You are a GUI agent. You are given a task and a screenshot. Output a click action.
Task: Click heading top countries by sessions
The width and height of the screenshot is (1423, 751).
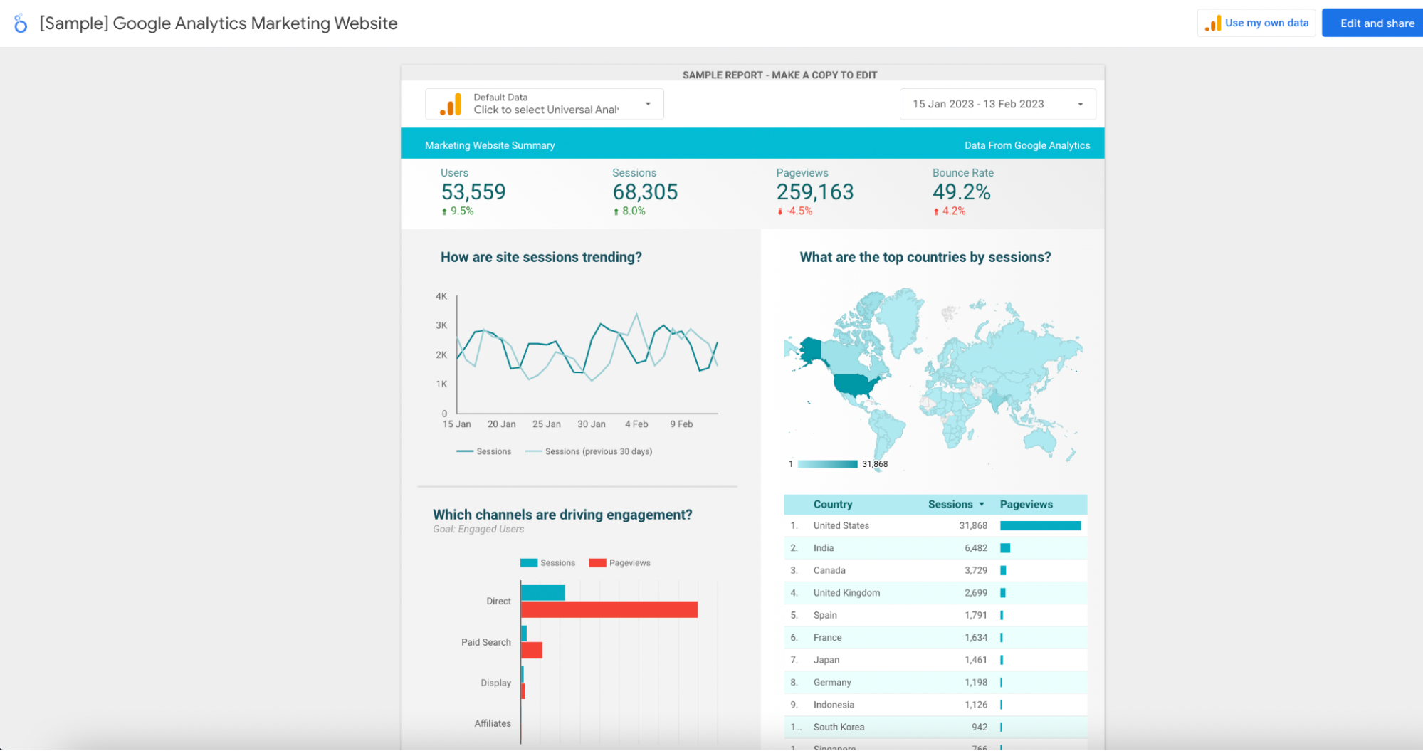click(x=925, y=258)
